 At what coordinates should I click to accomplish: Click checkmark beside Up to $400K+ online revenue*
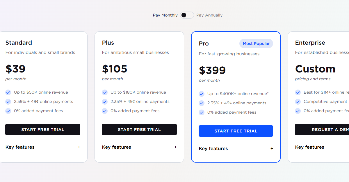[202, 94]
